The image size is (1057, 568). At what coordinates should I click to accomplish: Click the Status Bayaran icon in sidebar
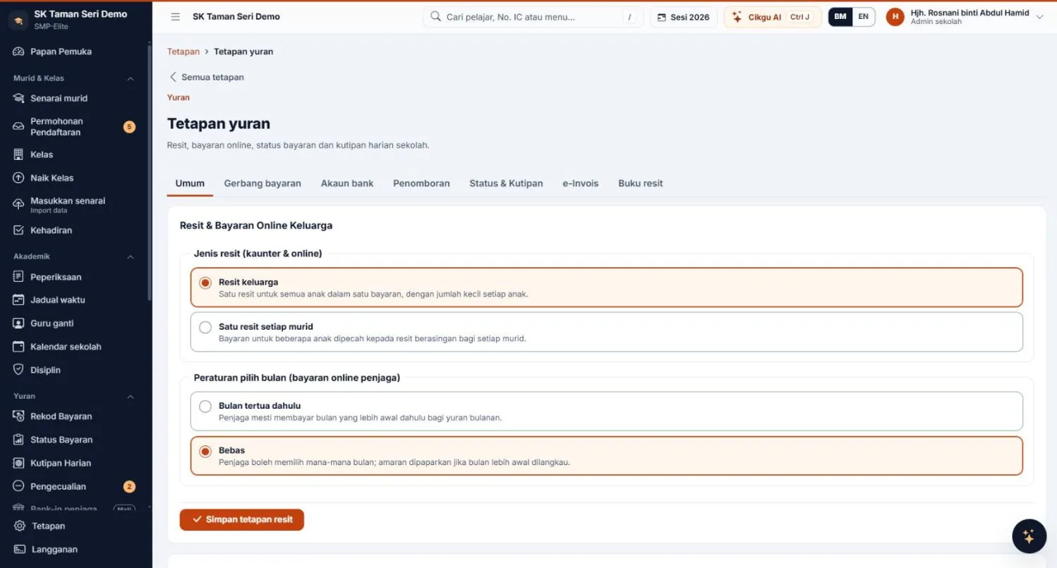19,440
